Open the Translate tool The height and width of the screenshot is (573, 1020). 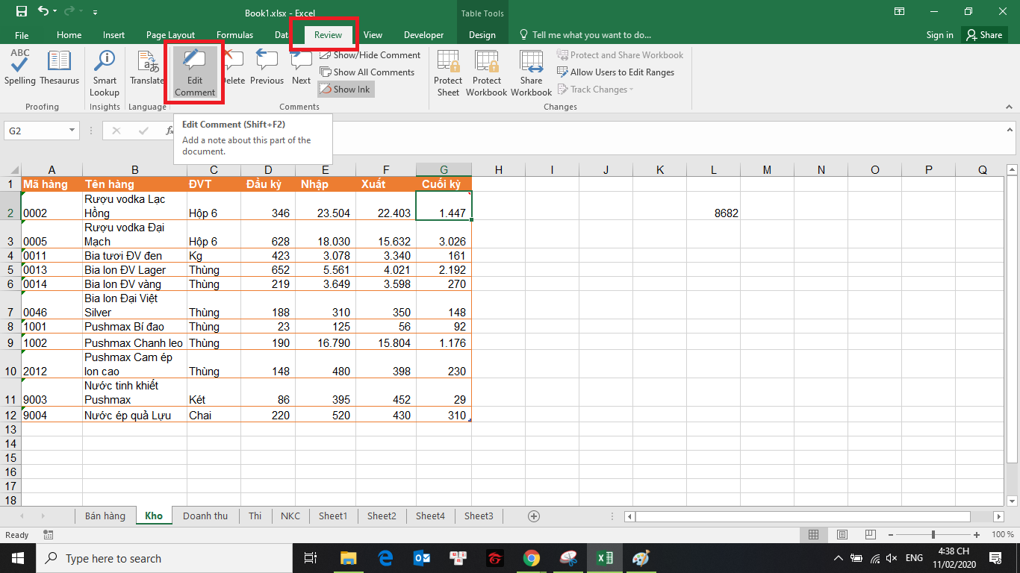pyautogui.click(x=146, y=71)
